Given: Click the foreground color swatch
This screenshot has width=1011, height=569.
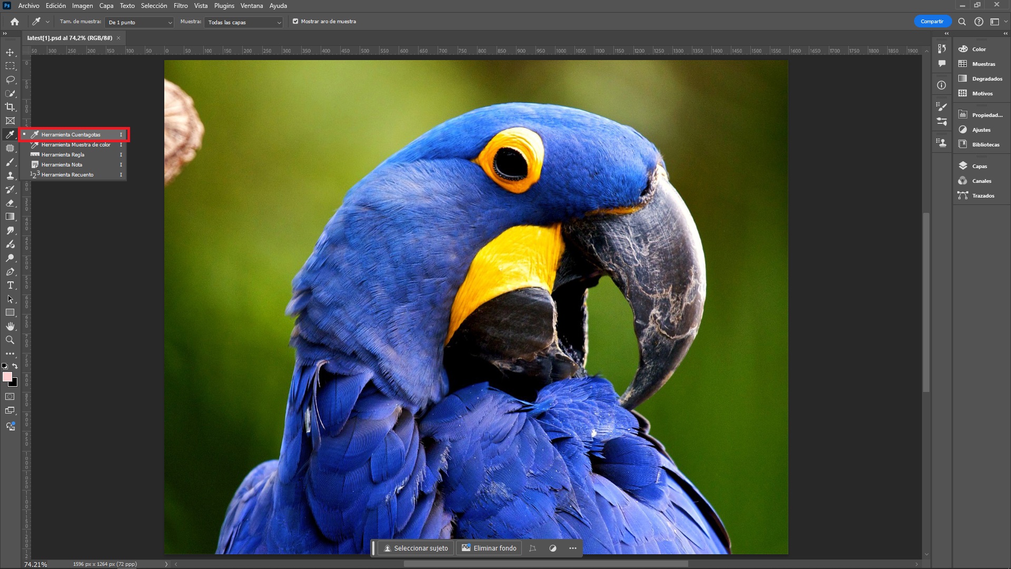Looking at the screenshot, I should [6, 376].
